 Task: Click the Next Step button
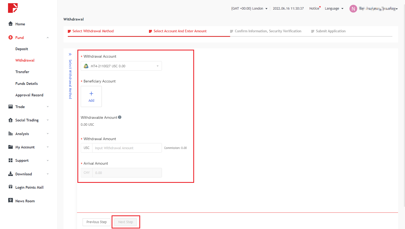(x=125, y=222)
